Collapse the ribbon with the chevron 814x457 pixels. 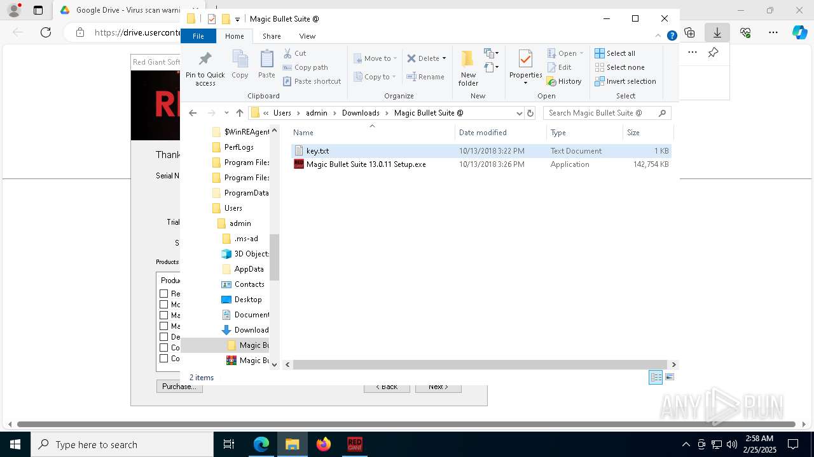(658, 36)
